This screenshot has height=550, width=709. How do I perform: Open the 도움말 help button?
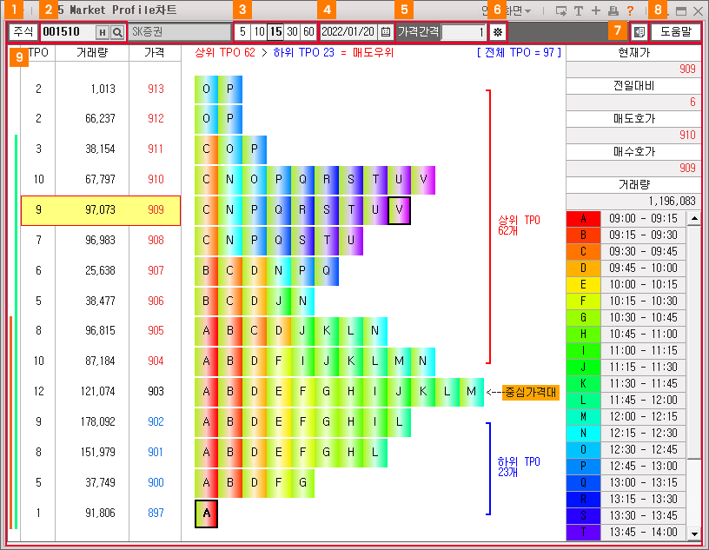coord(675,31)
